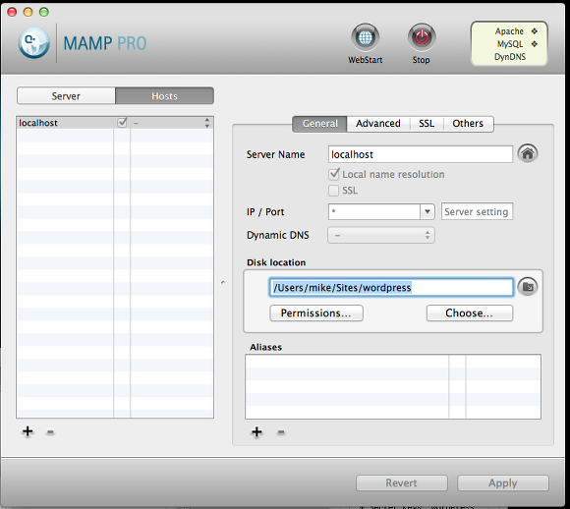Screen dimensions: 570x509
Task: Click the Disk location path field
Action: click(391, 288)
